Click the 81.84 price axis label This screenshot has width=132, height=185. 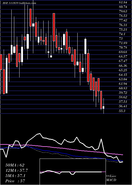(123, 2)
